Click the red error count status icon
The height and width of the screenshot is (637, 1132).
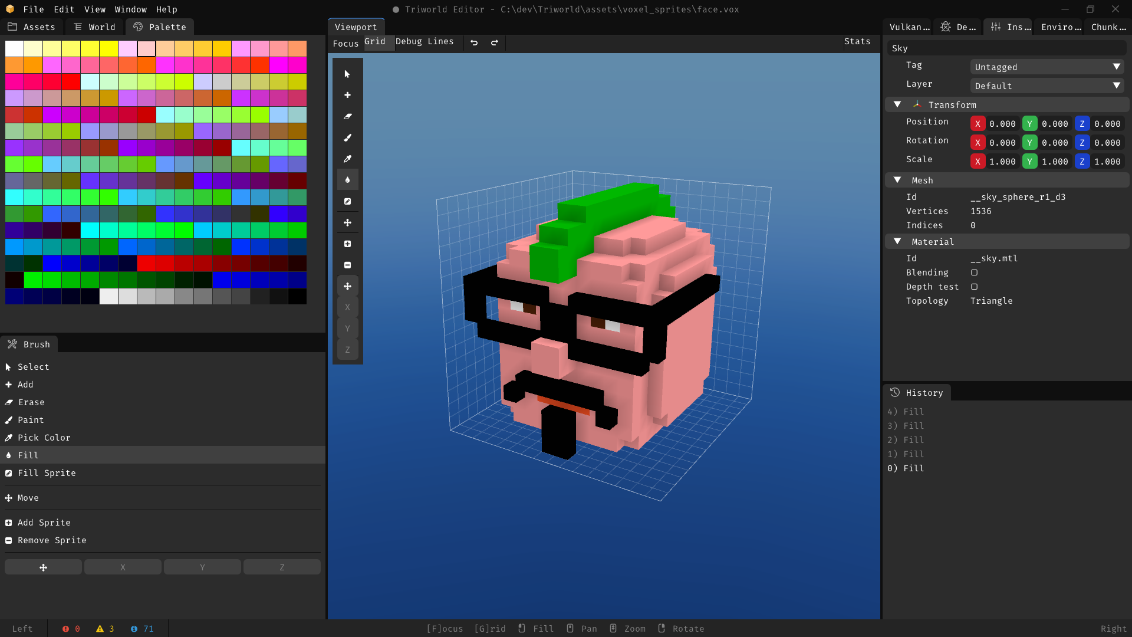65,629
